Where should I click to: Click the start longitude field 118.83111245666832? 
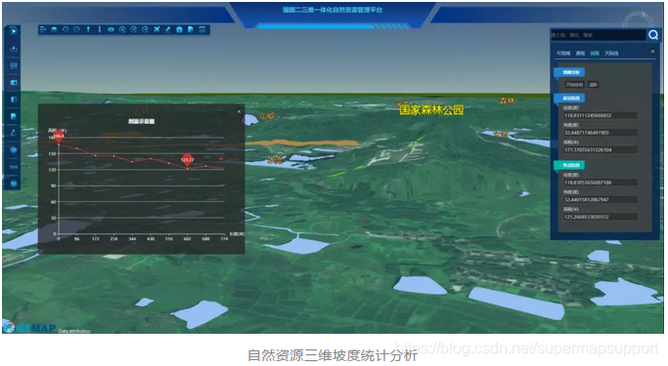[601, 115]
